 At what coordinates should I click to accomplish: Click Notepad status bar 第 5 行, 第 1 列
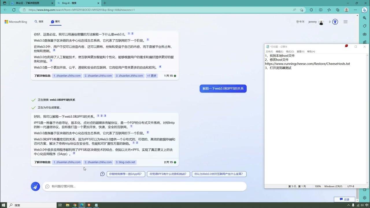tap(297, 186)
